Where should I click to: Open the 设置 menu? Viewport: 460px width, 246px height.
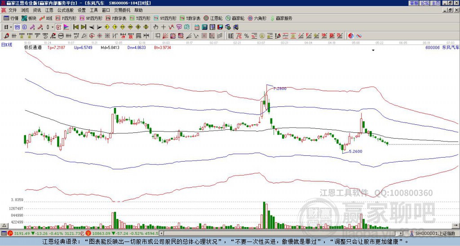82,10
